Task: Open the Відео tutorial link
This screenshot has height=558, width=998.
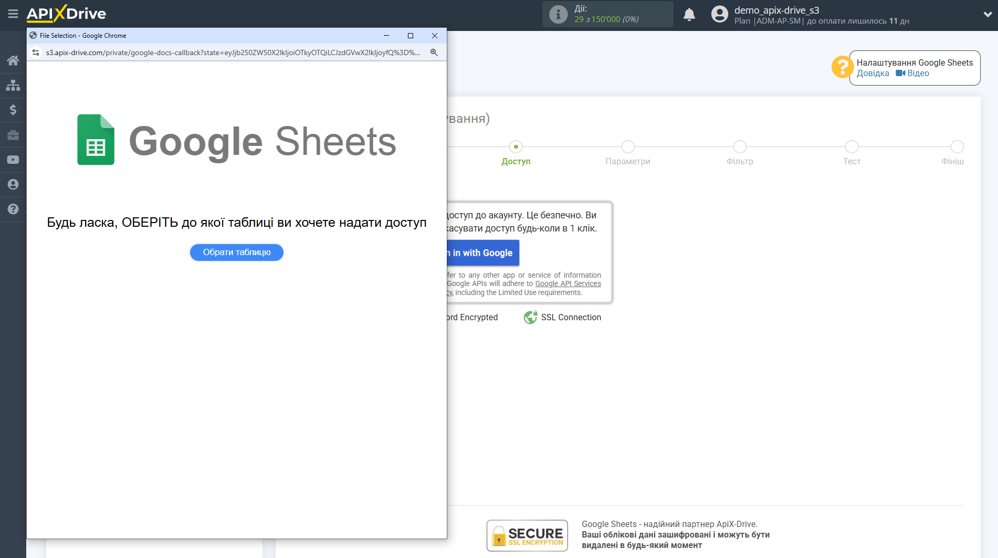Action: [x=912, y=73]
